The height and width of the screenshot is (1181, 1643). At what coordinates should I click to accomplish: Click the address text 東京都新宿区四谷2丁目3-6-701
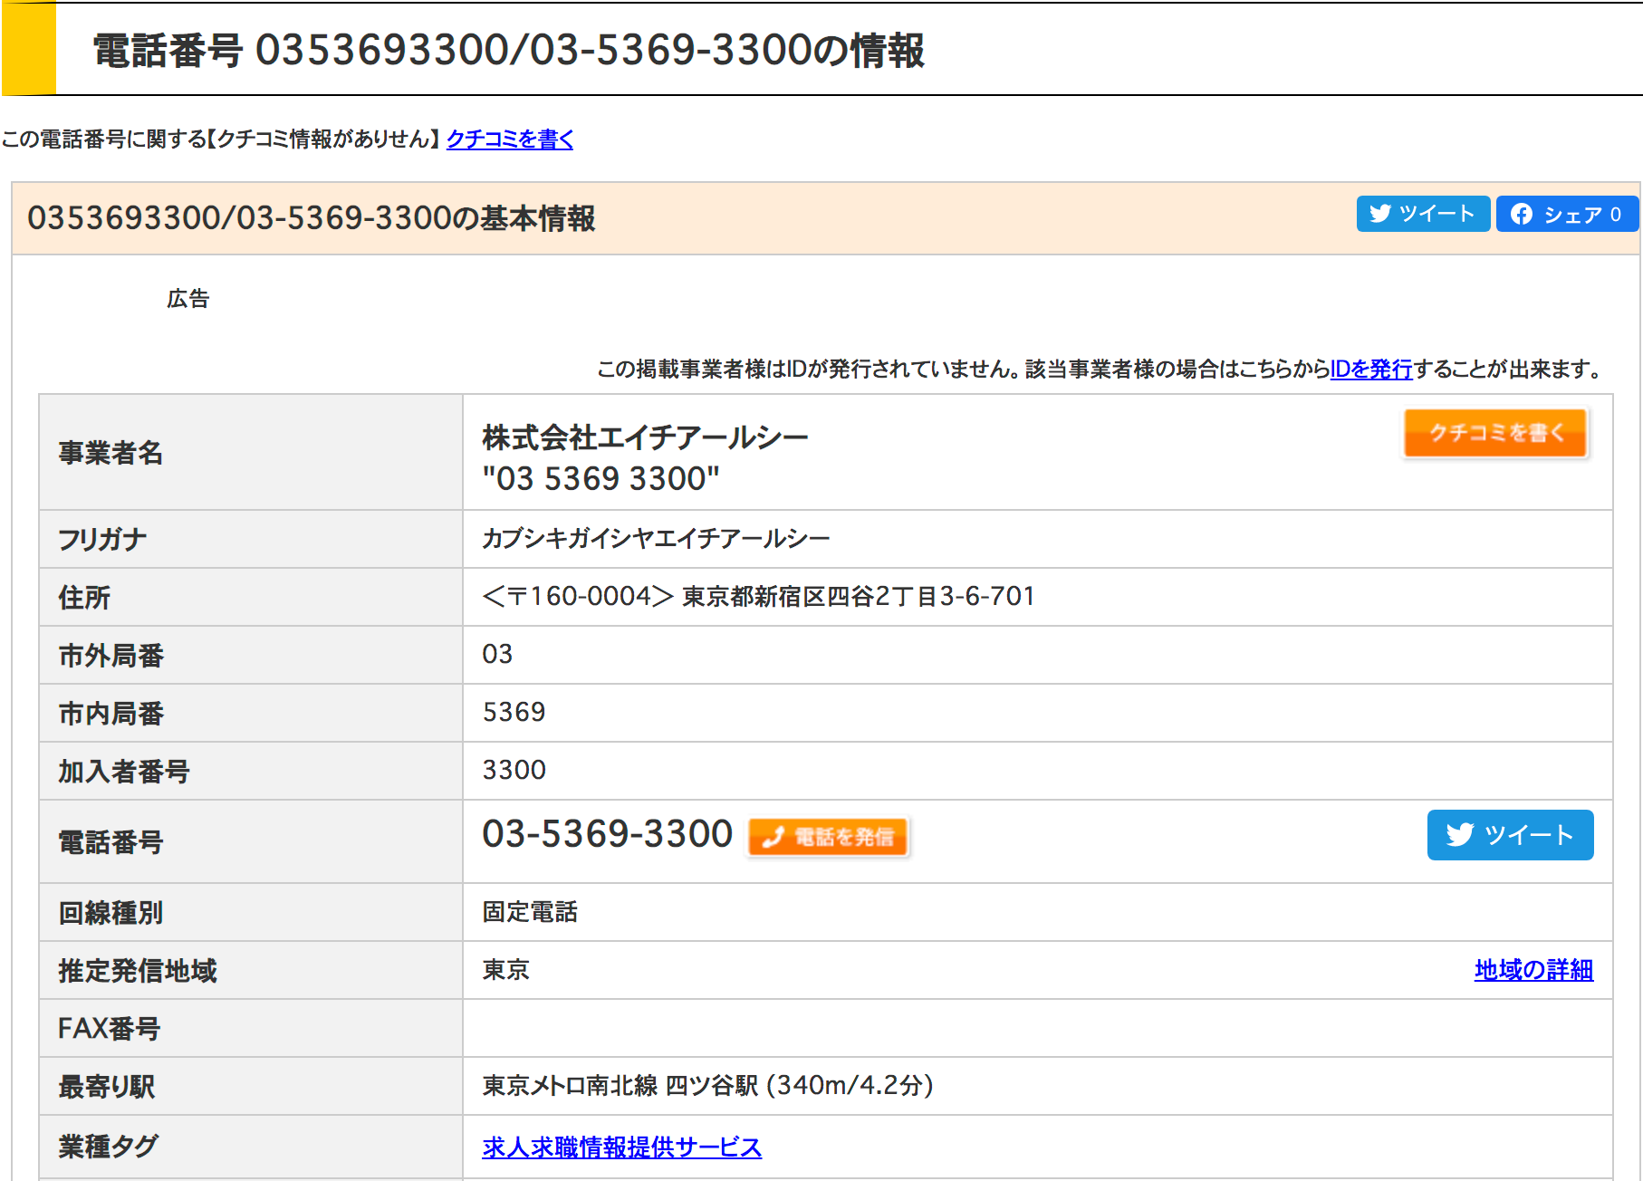(857, 596)
